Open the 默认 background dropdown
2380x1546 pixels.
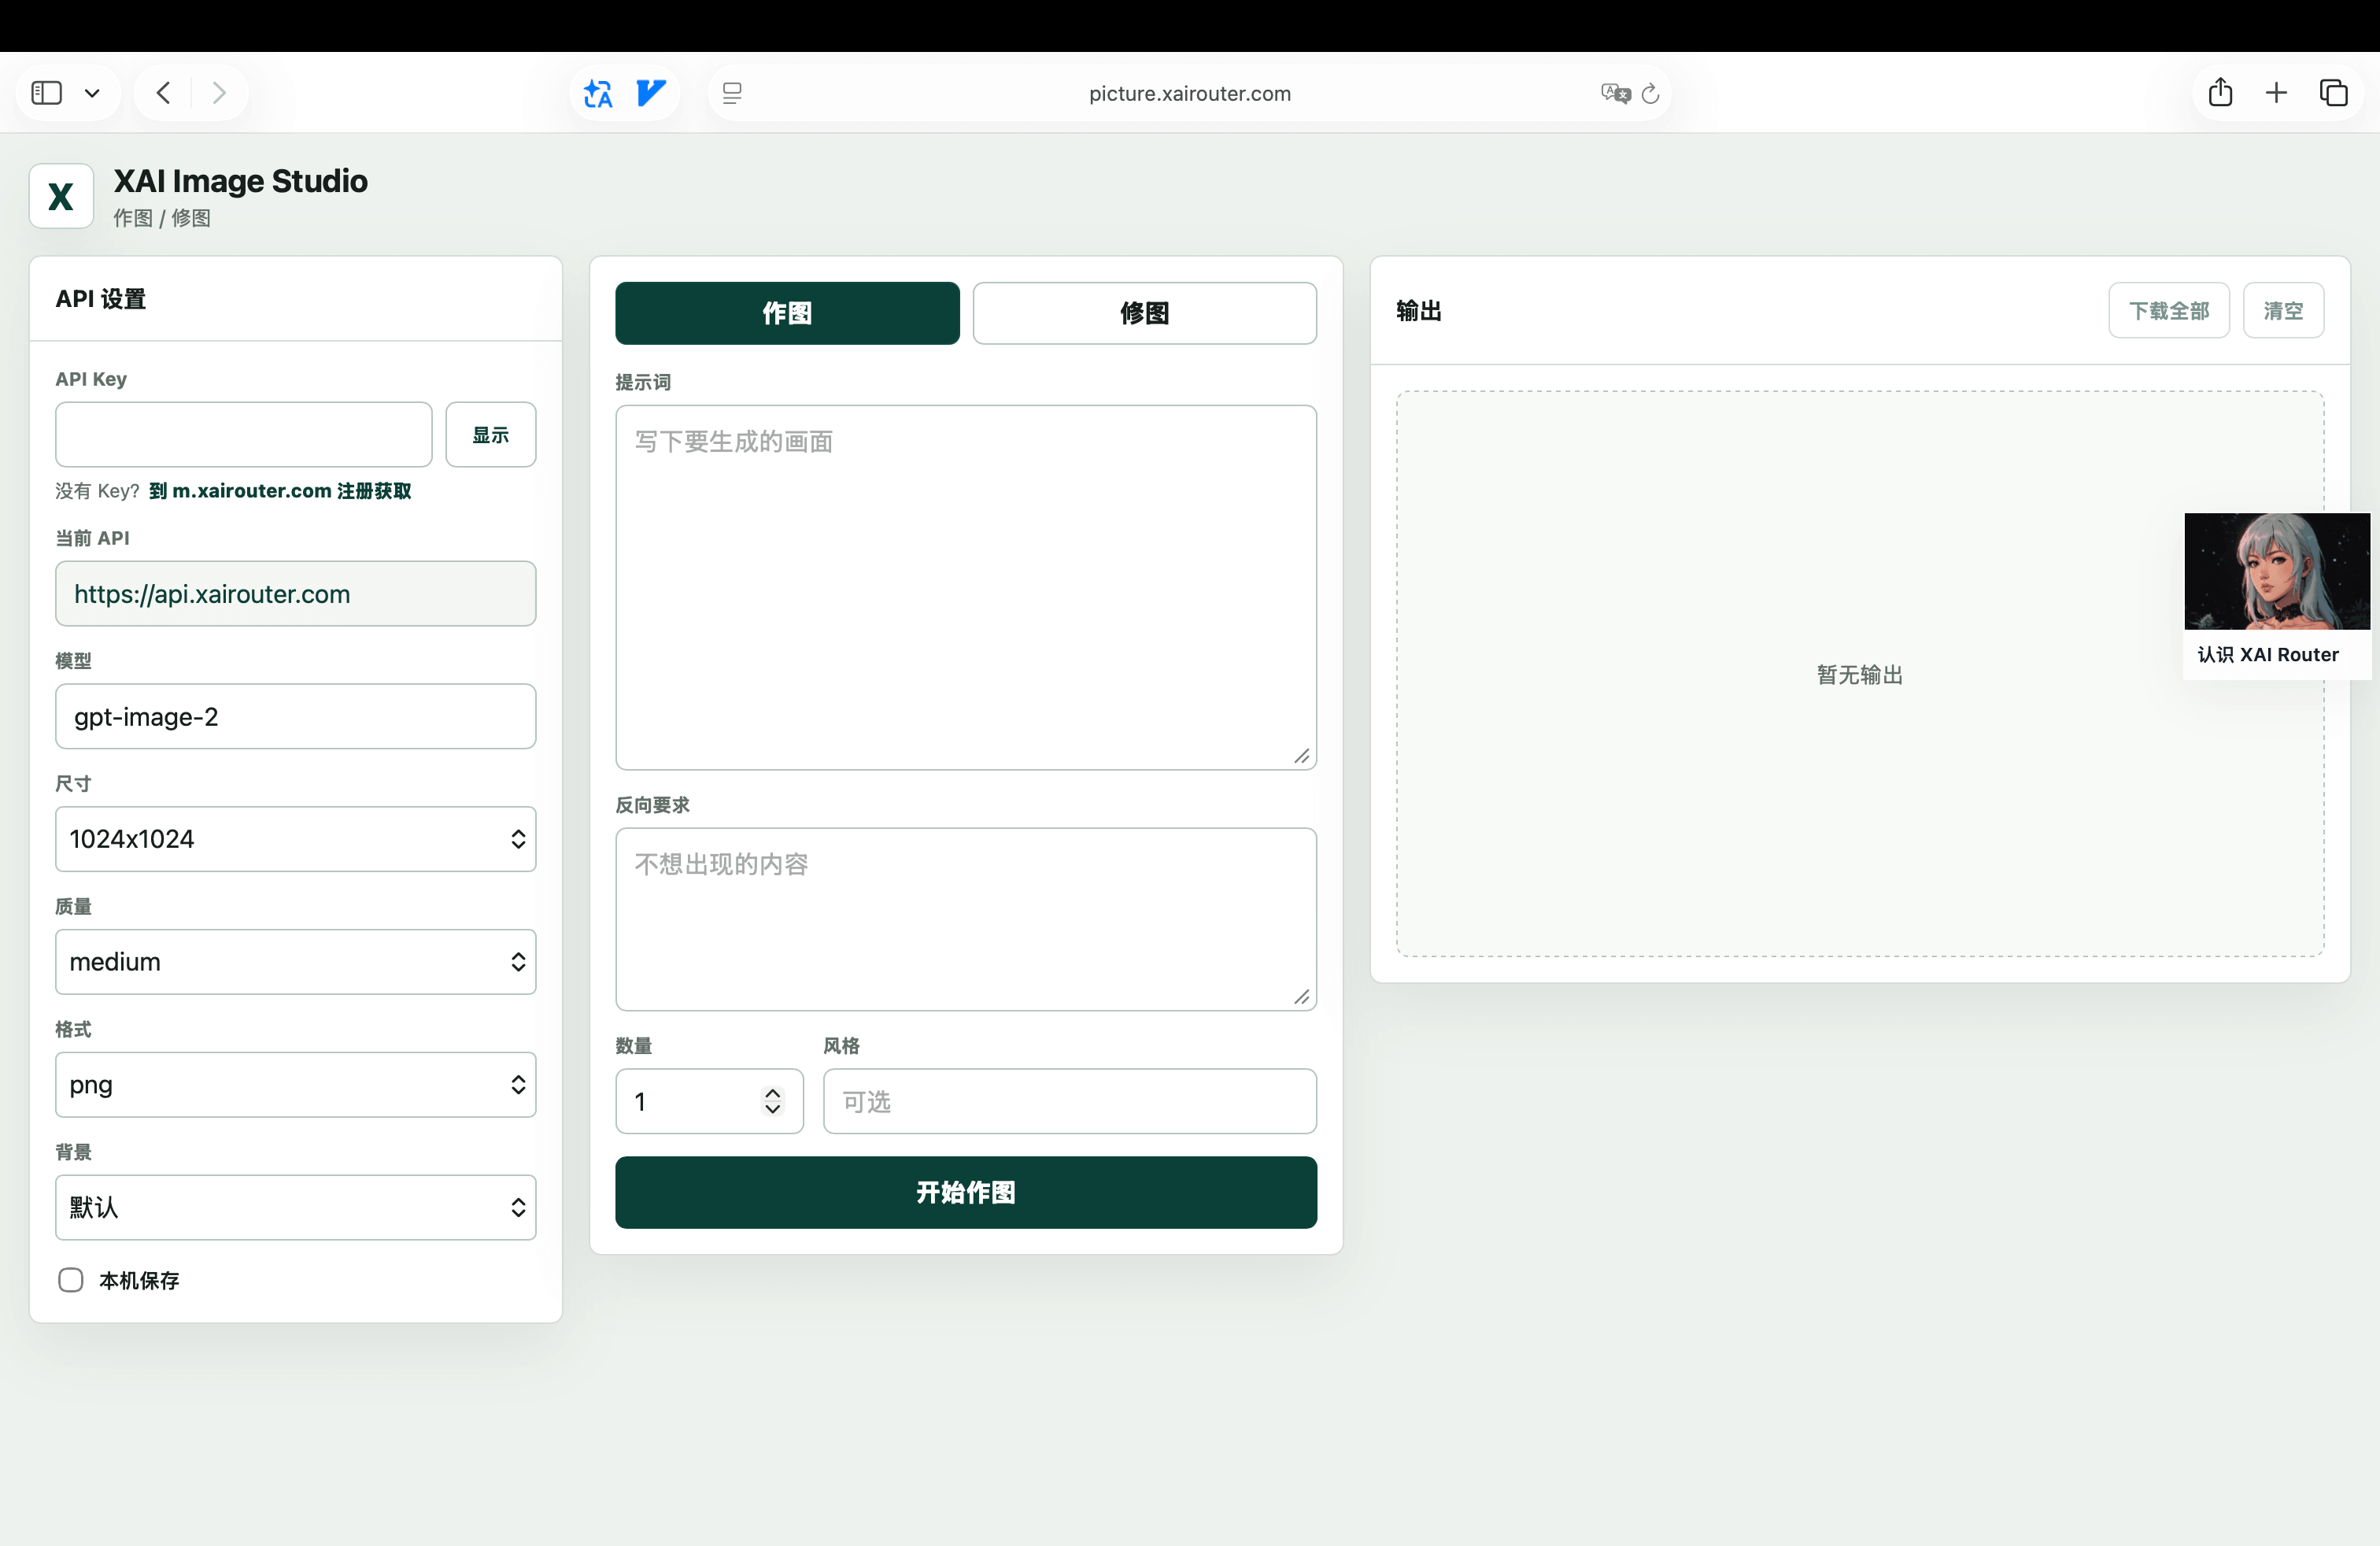pyautogui.click(x=296, y=1207)
